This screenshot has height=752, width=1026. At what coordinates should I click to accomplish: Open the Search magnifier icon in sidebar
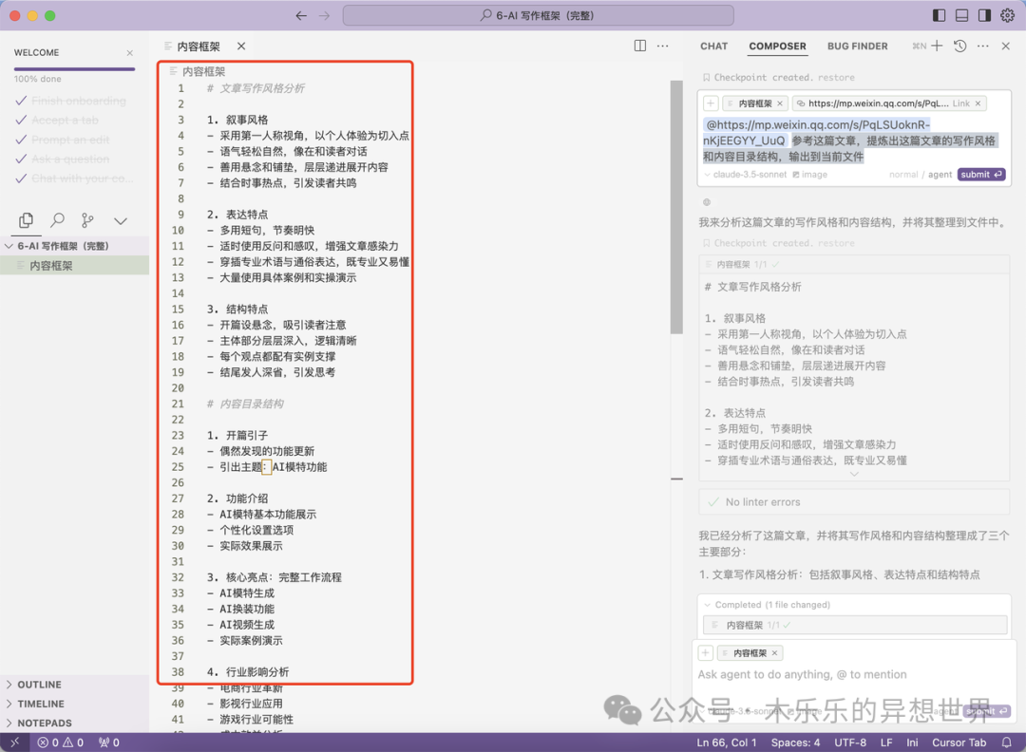(58, 220)
